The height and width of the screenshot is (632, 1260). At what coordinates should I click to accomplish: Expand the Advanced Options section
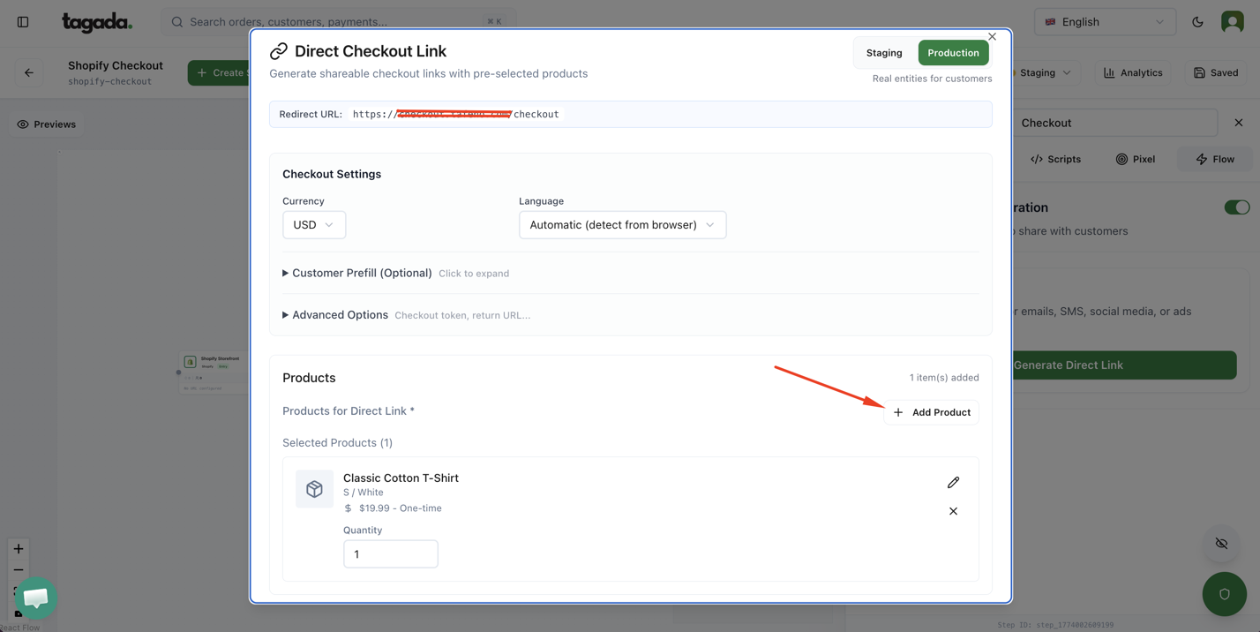point(340,315)
